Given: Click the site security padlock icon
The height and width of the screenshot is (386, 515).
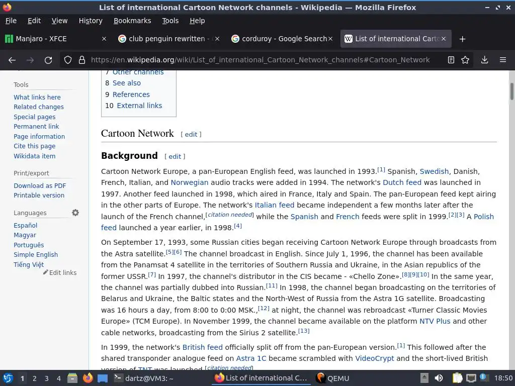Looking at the screenshot, I should pyautogui.click(x=82, y=60).
